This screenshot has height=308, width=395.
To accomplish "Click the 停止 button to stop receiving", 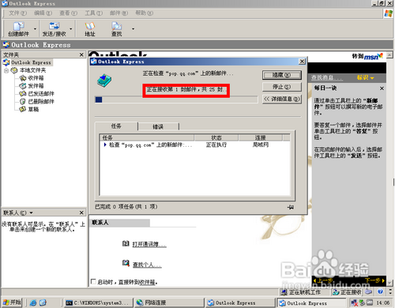I will coord(281,87).
